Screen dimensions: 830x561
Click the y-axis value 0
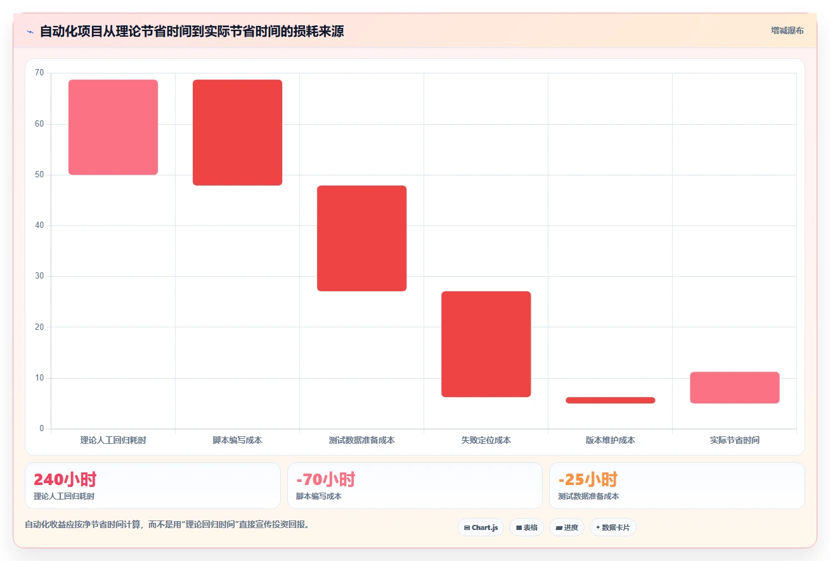[x=42, y=429]
